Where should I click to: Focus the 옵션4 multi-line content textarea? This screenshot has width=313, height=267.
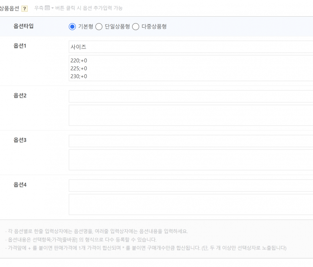(x=191, y=204)
